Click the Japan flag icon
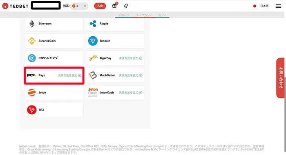 (x=255, y=6)
